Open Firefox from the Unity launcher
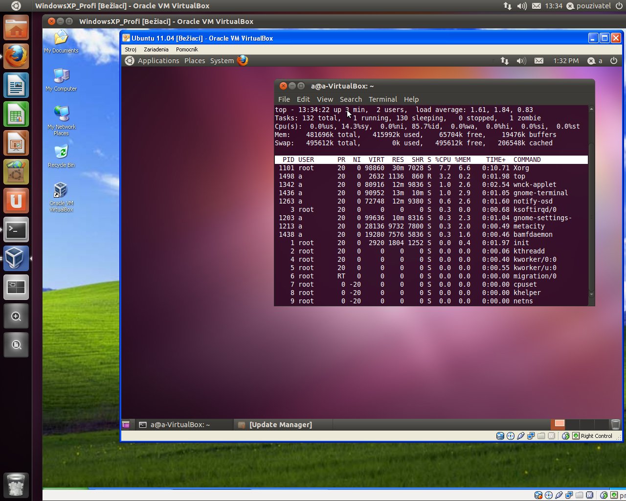 point(16,57)
